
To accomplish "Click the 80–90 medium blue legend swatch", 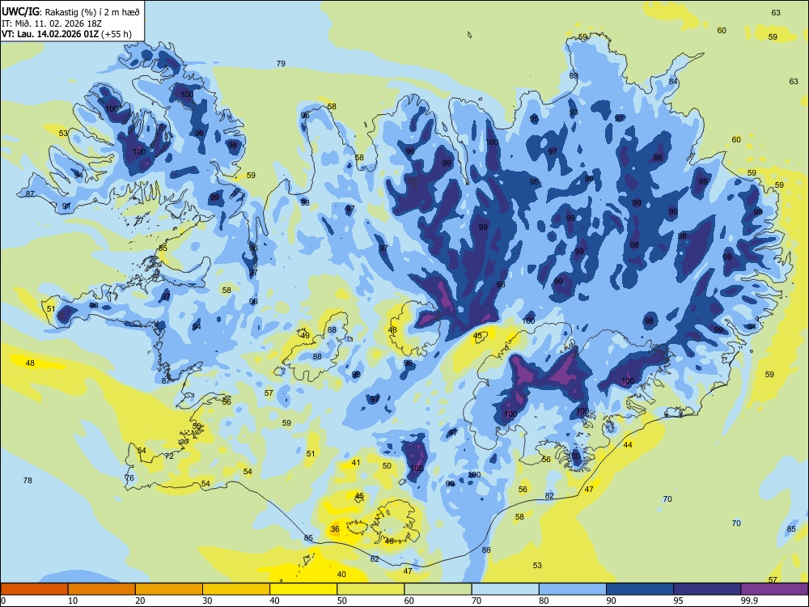I will click(x=573, y=589).
